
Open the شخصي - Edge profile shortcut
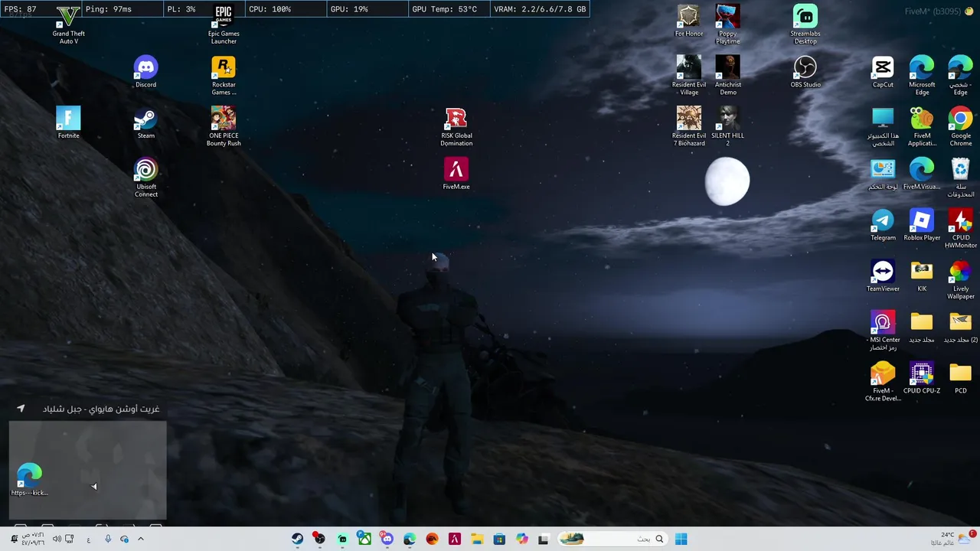[960, 76]
